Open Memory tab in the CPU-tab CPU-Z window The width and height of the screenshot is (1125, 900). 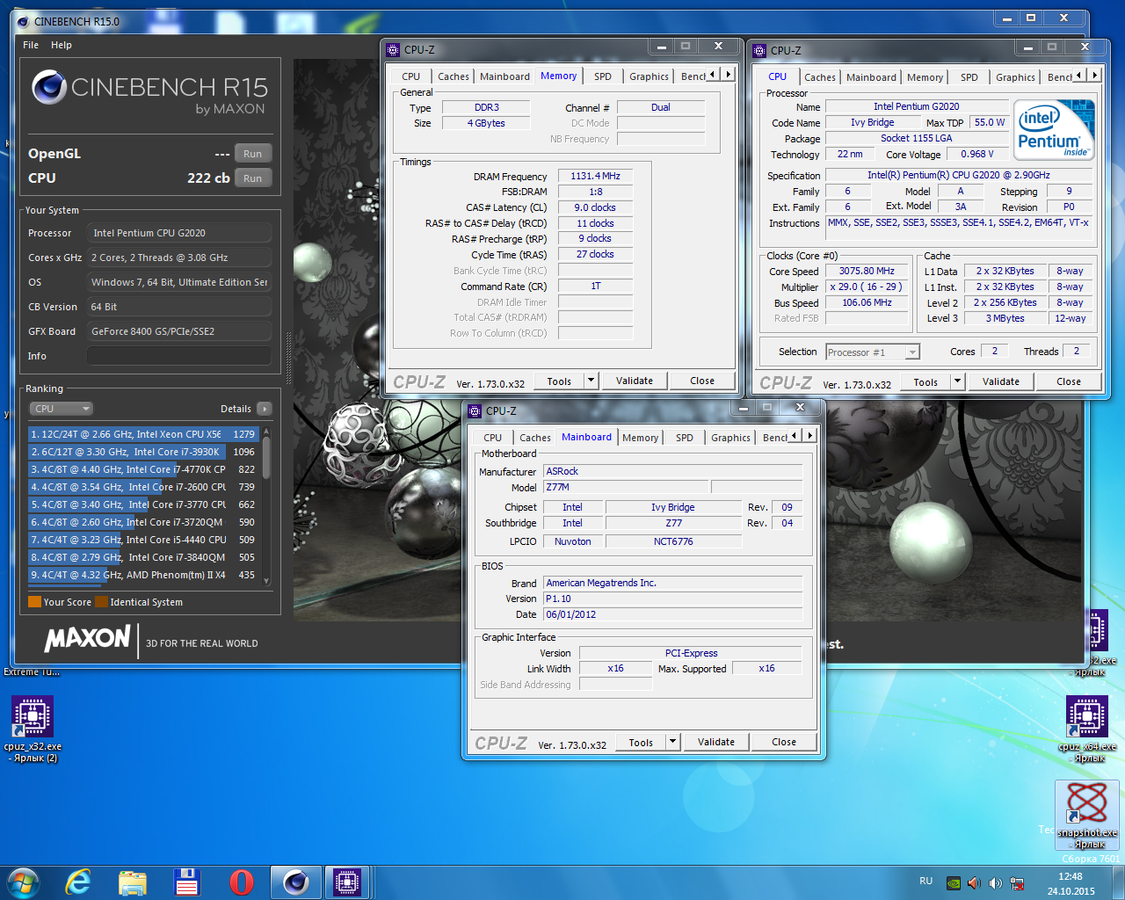[x=925, y=77]
